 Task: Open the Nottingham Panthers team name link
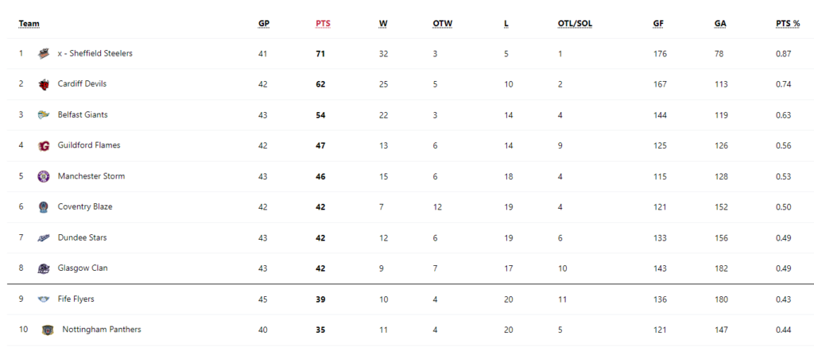tap(102, 330)
